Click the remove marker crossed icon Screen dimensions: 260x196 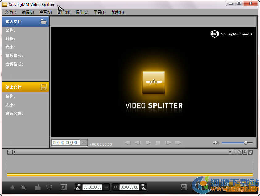pos(23,187)
